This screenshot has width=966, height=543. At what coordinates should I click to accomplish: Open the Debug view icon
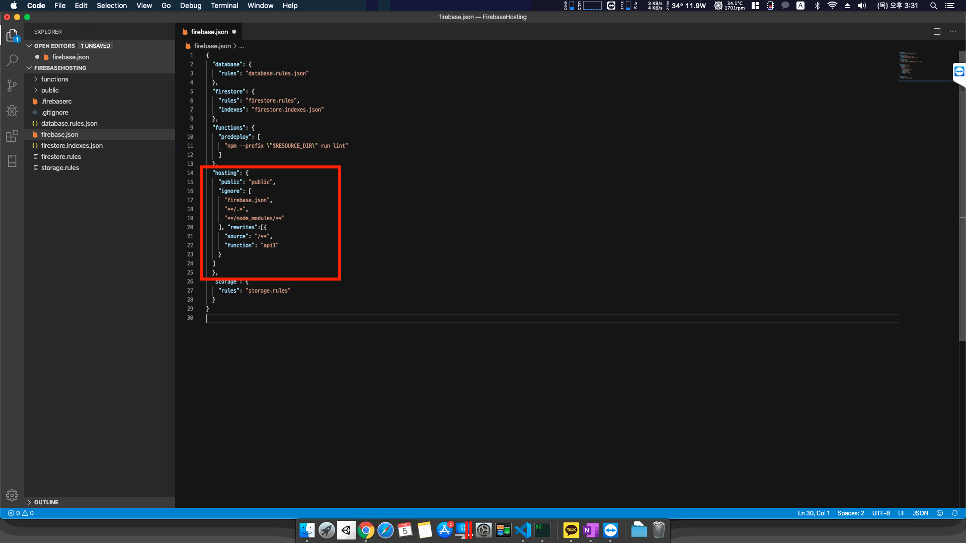12,111
